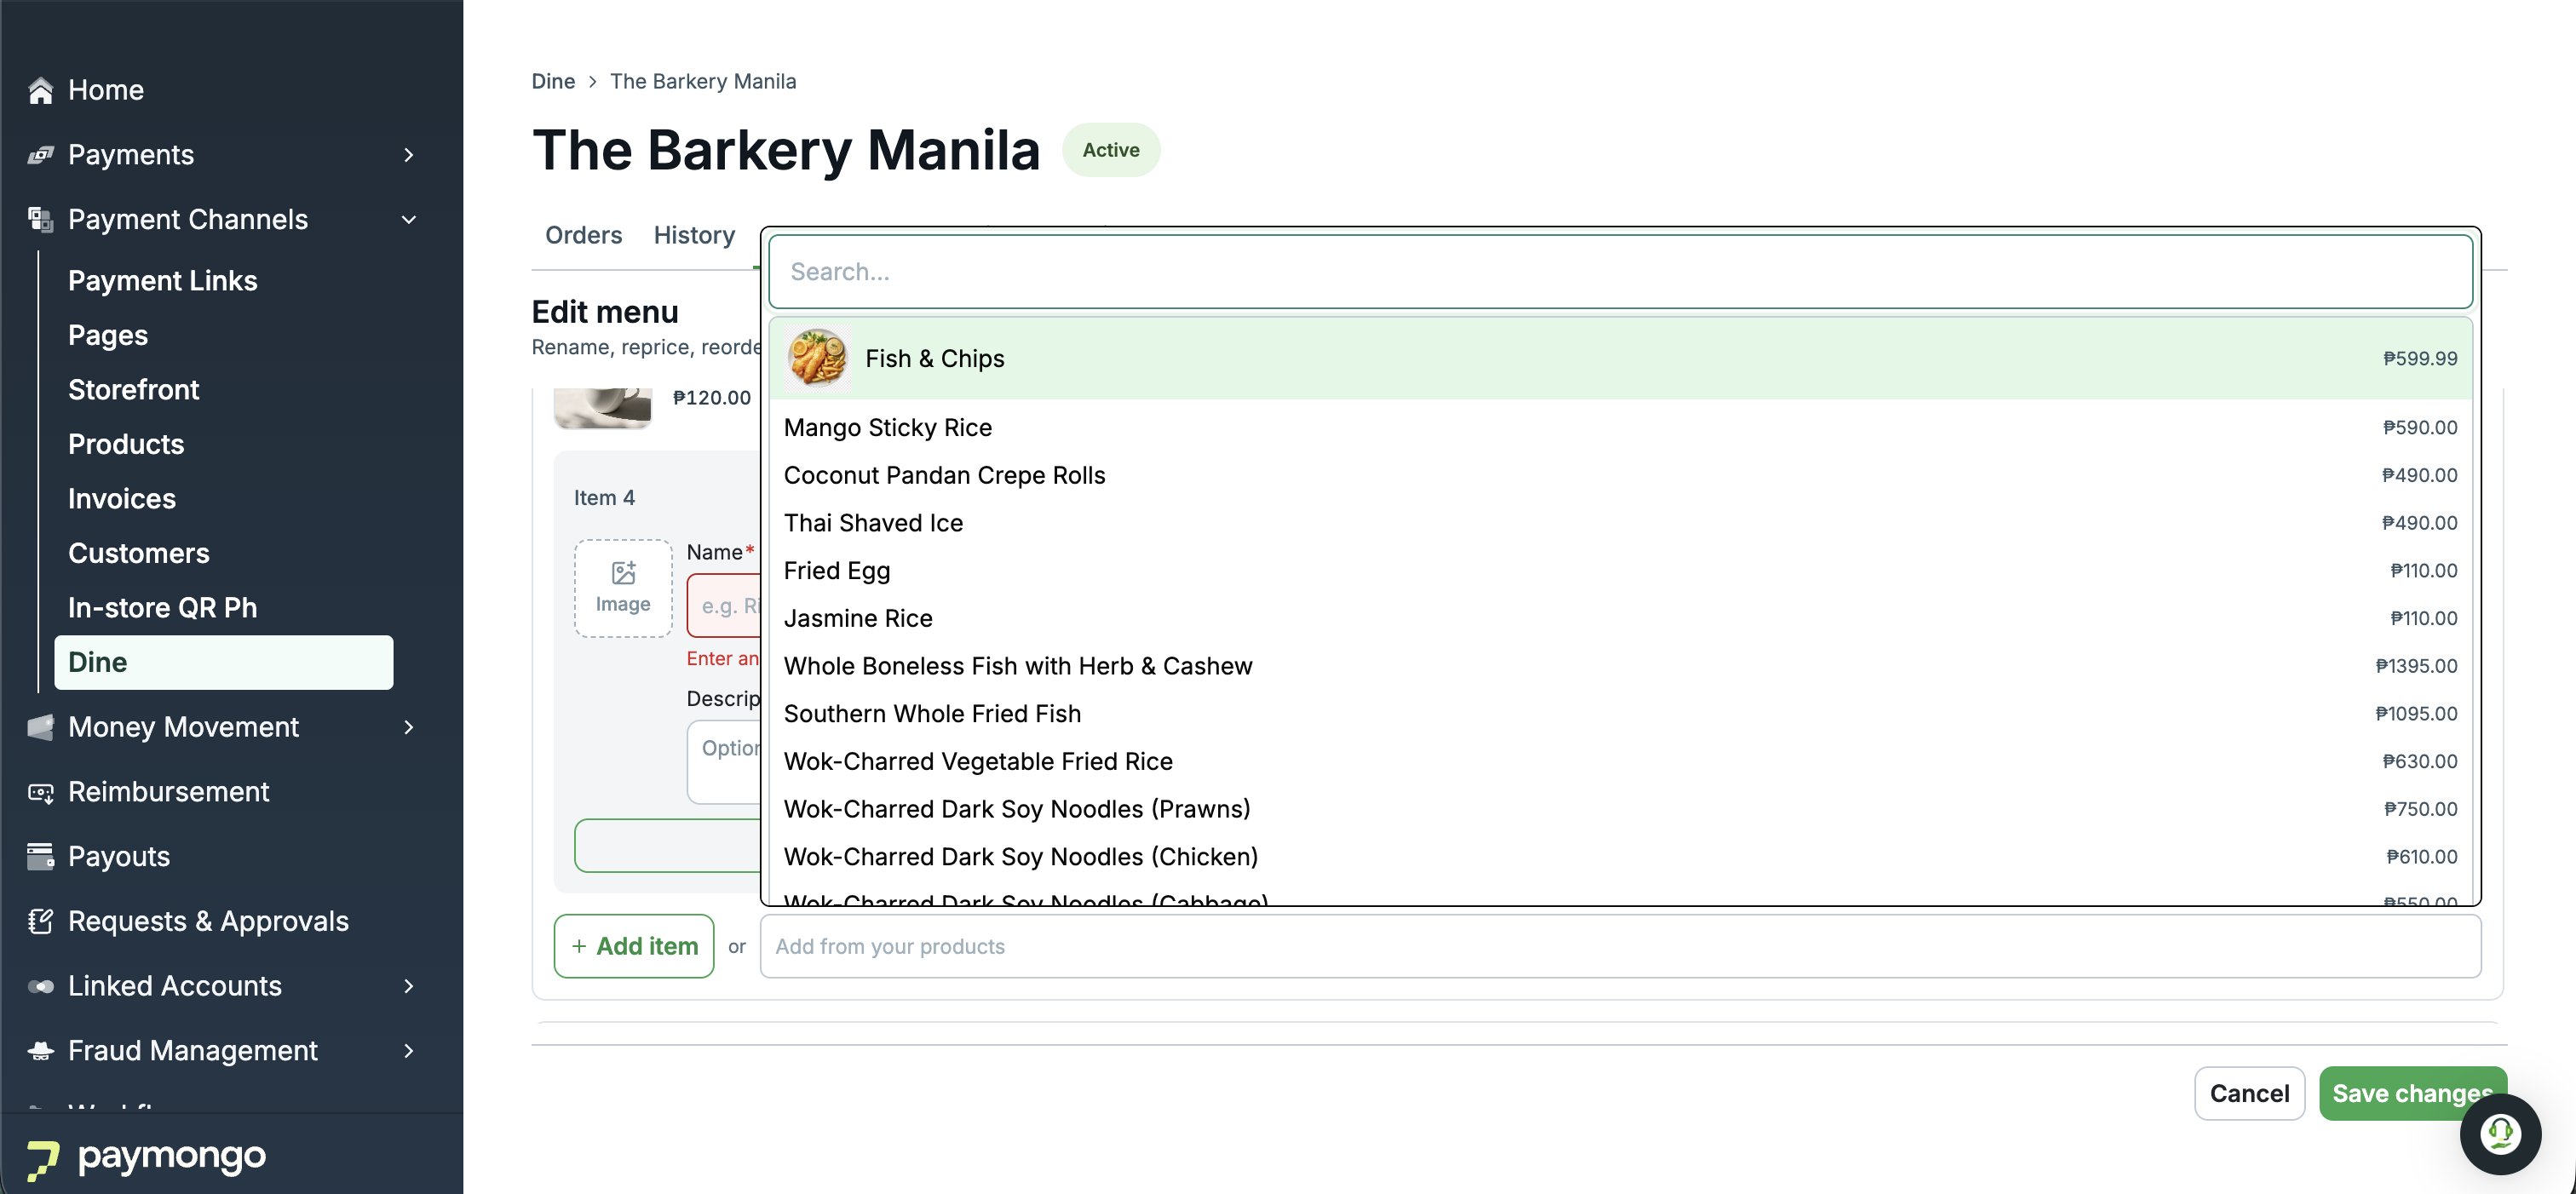Select Dine in the sidebar
This screenshot has width=2576, height=1194.
point(224,662)
